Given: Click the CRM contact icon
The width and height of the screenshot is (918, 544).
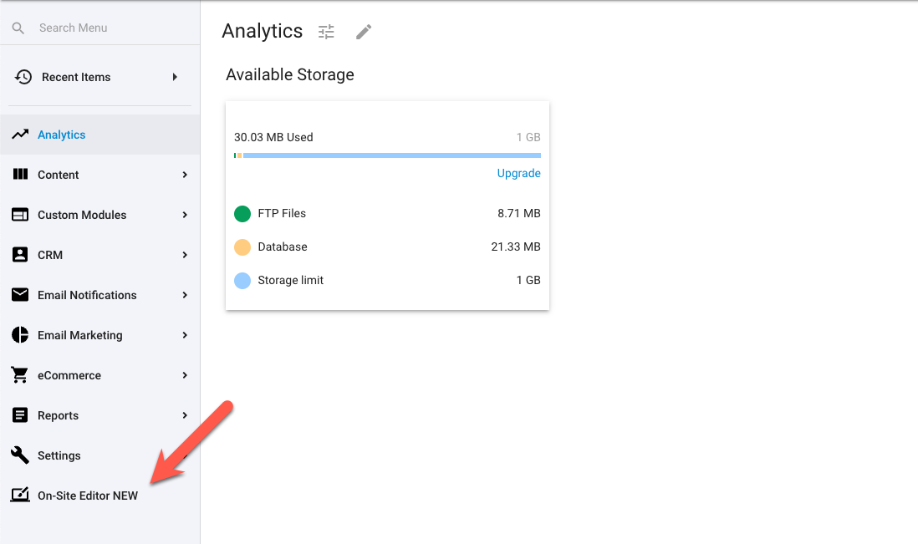Looking at the screenshot, I should (x=20, y=255).
